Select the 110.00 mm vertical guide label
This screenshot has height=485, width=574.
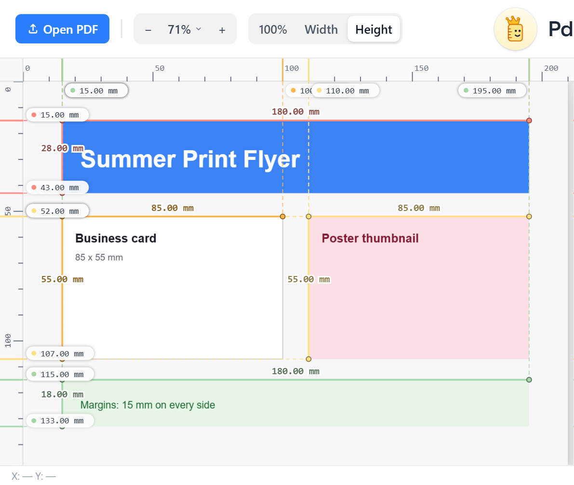[345, 91]
